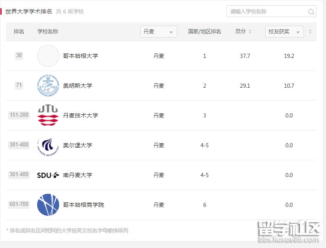Viewport: 326px width, 248px height.
Task: Click rank badge 301-400 in 南丹麦大学 row
Action: tap(19, 174)
